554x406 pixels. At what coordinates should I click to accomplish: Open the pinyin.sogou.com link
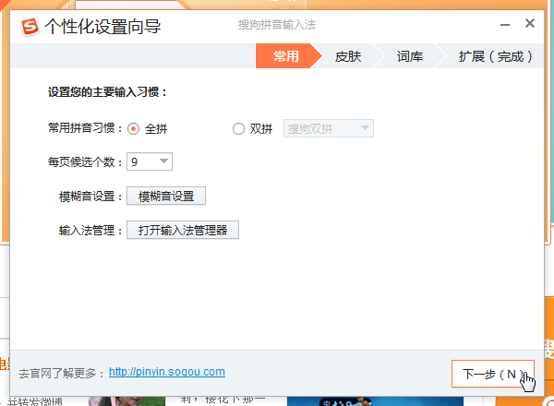(x=167, y=372)
